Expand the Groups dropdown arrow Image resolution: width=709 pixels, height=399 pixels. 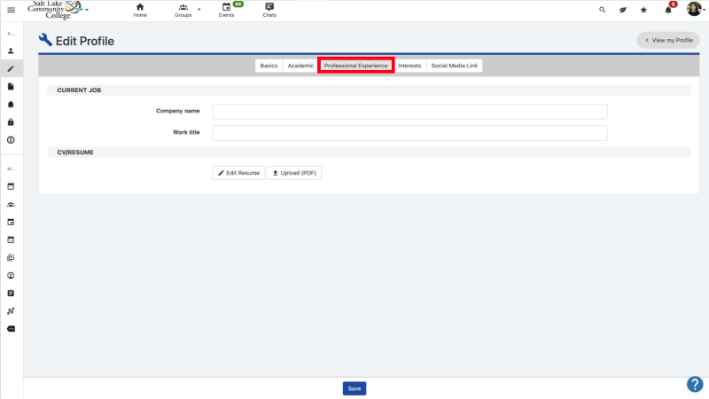(x=199, y=9)
